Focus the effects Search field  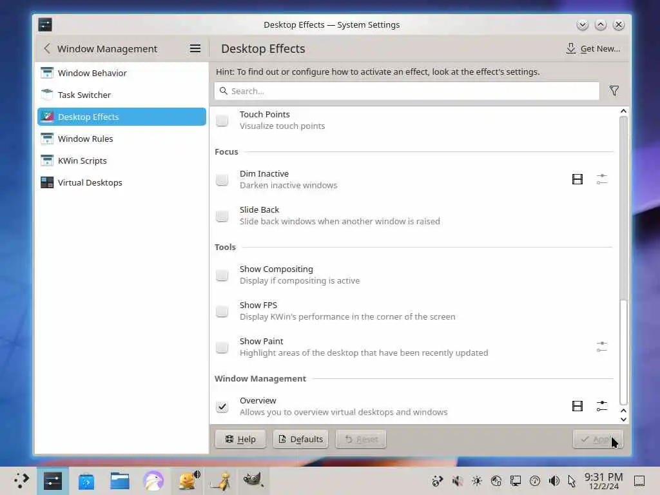coord(407,91)
